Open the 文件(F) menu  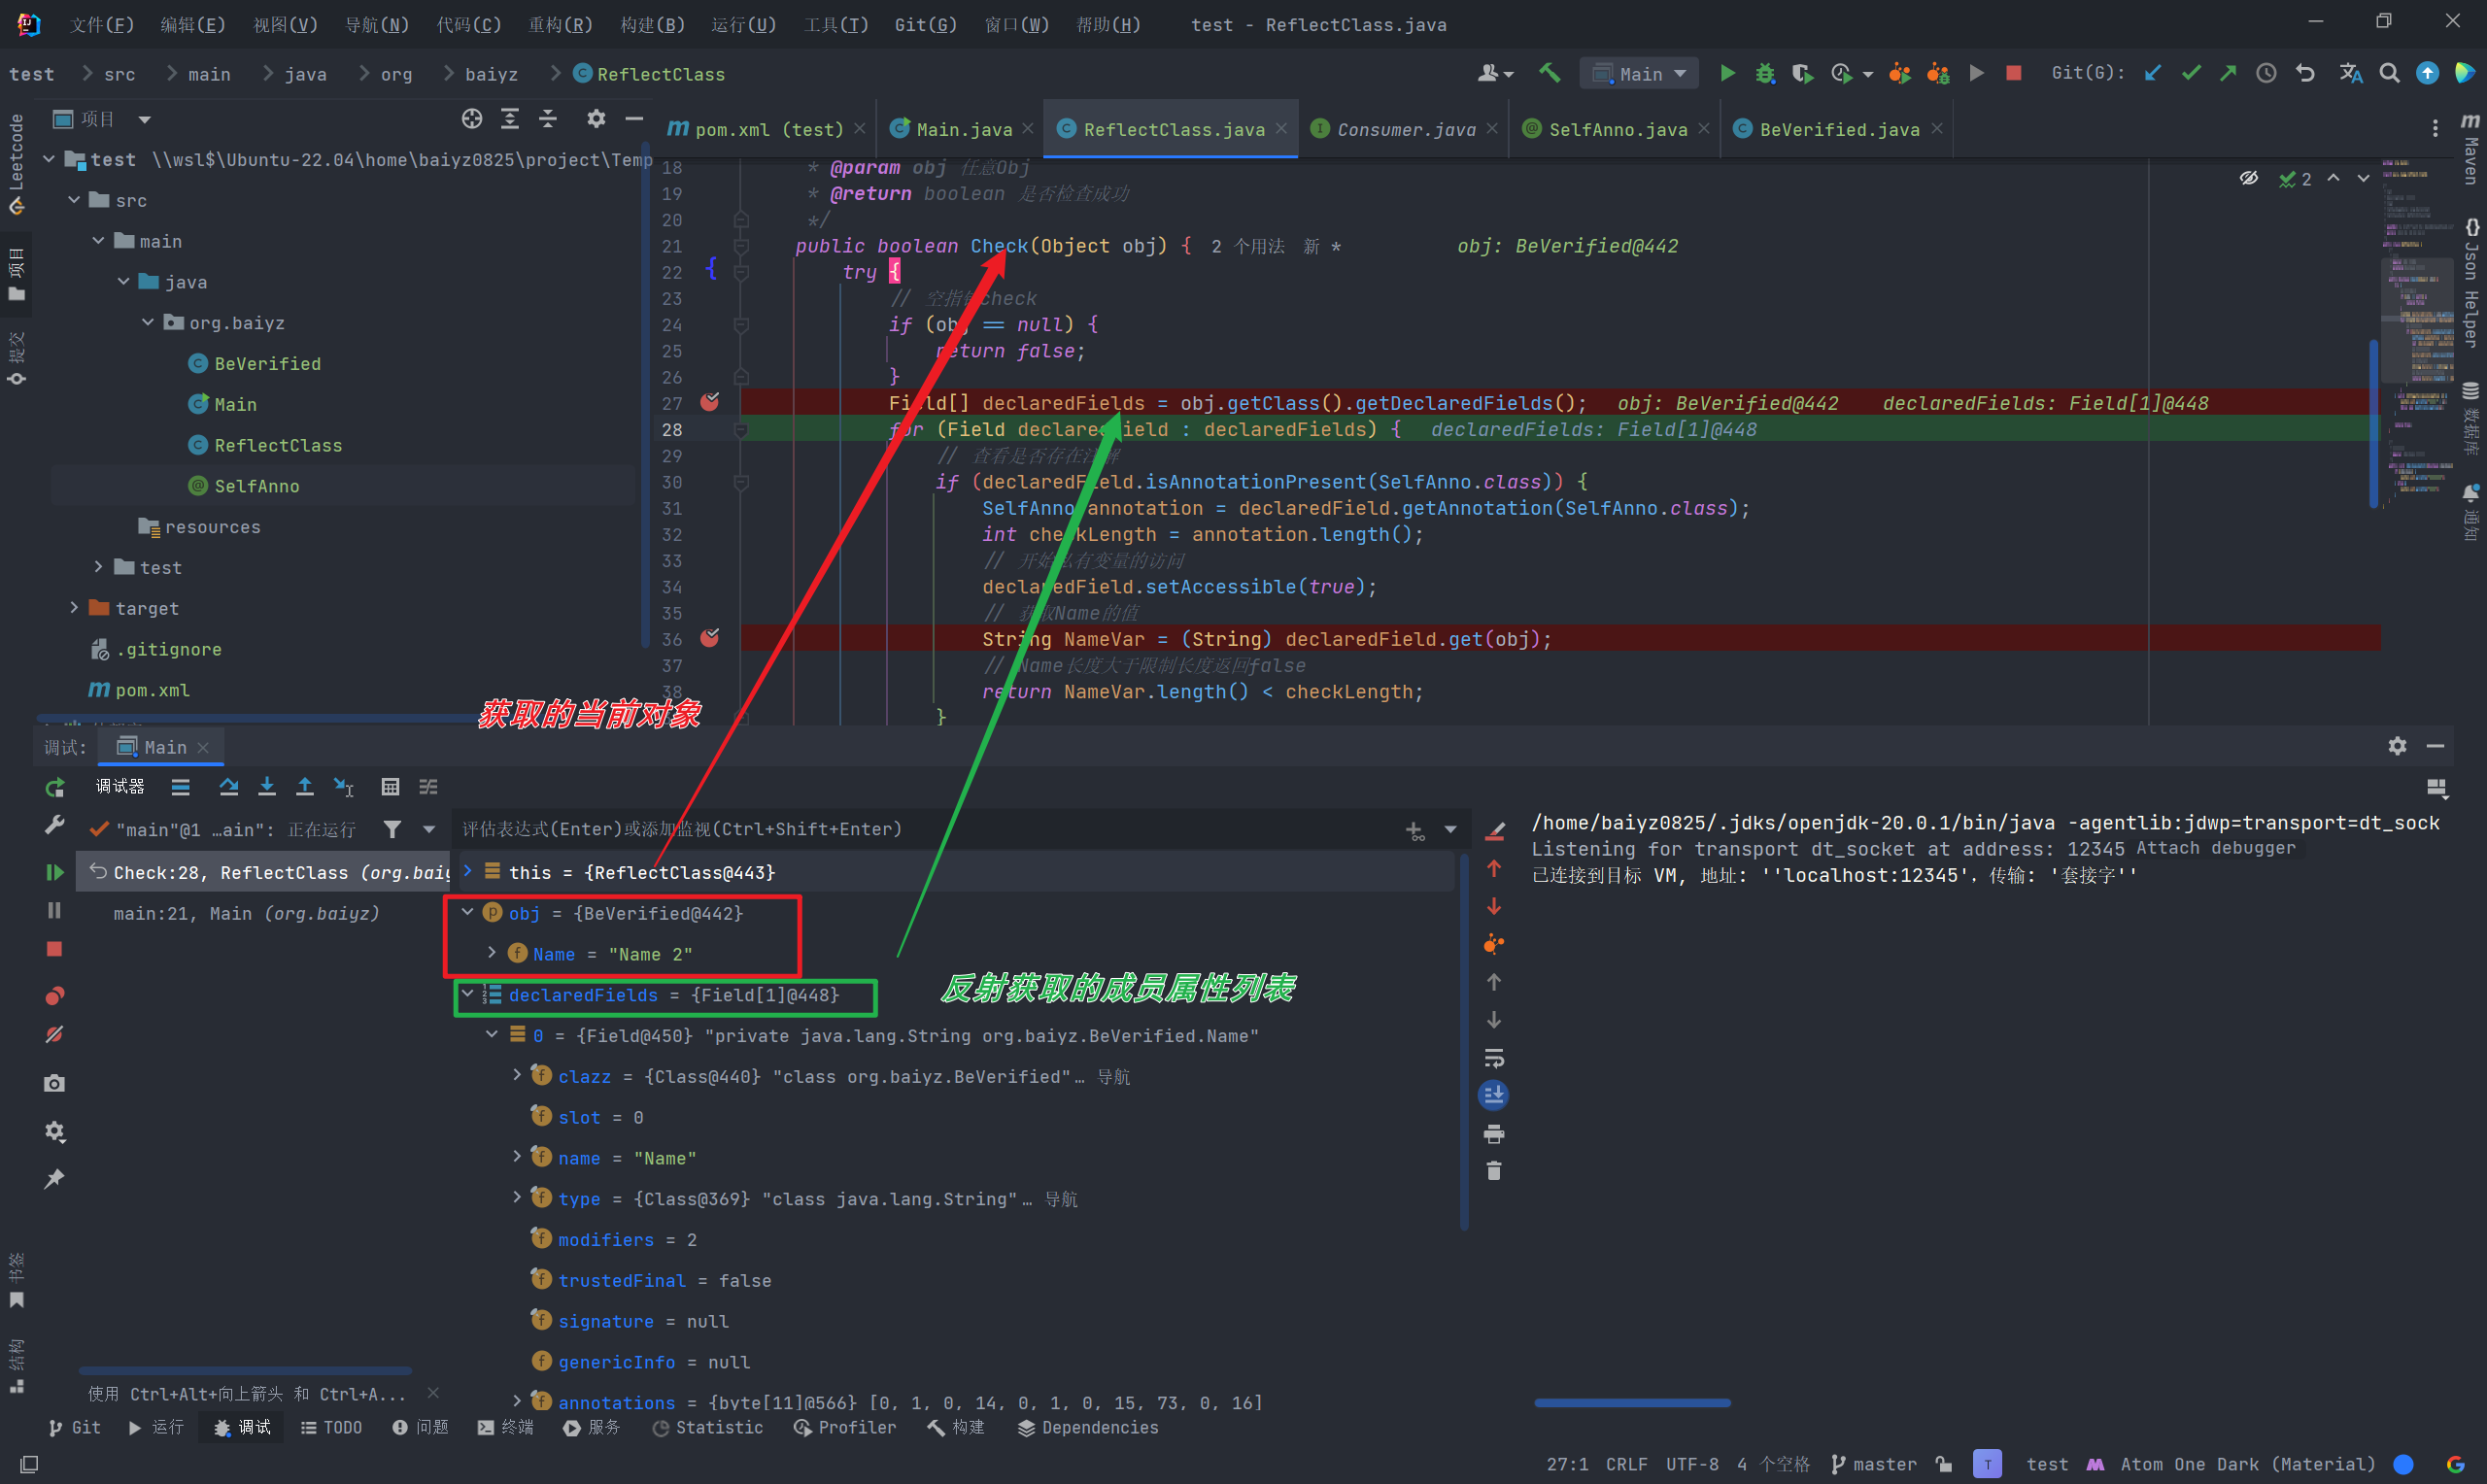[x=101, y=24]
